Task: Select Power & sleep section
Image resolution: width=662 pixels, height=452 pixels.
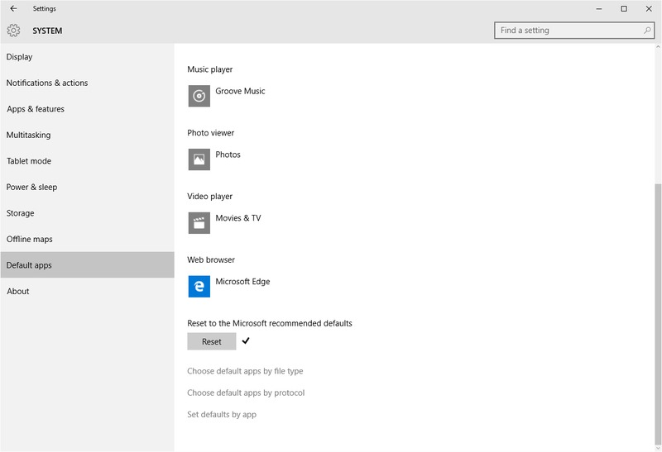Action: (32, 187)
